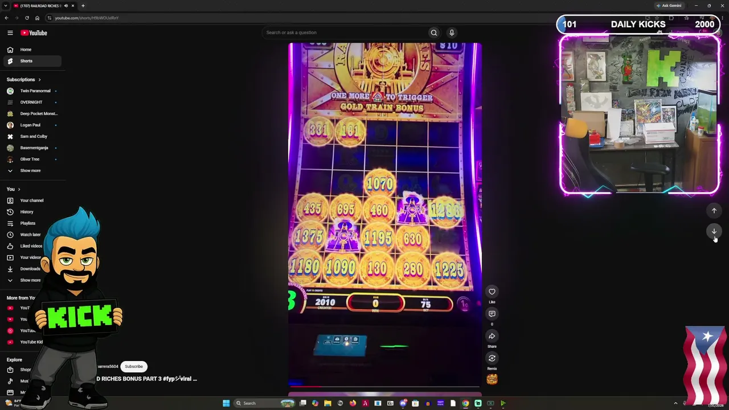Start voice search with the microphone
The image size is (729, 410).
(452, 32)
